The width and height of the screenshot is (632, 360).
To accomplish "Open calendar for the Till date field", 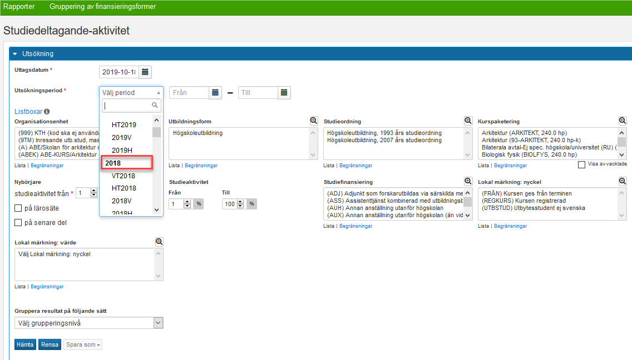I will 284,93.
